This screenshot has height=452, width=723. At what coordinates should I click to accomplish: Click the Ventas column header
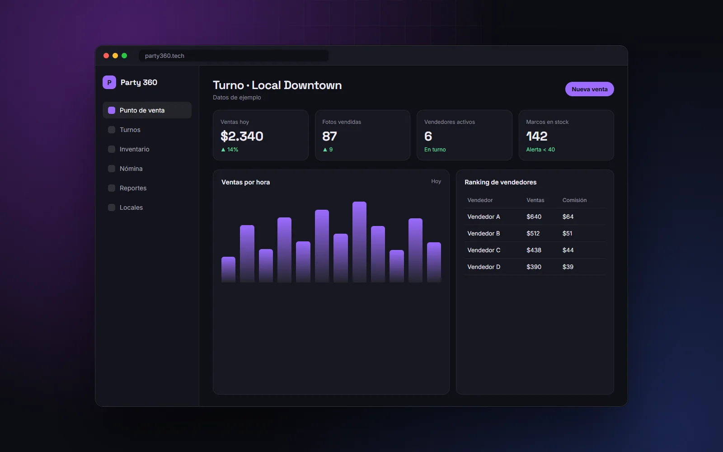pos(535,200)
